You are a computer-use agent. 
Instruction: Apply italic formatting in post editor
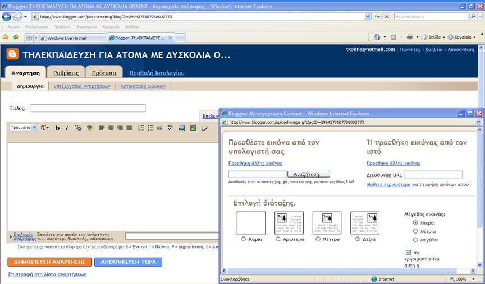(x=67, y=128)
